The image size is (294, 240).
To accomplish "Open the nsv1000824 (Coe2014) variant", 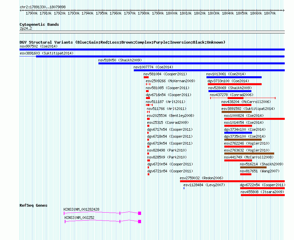I will pyautogui.click(x=244, y=116).
